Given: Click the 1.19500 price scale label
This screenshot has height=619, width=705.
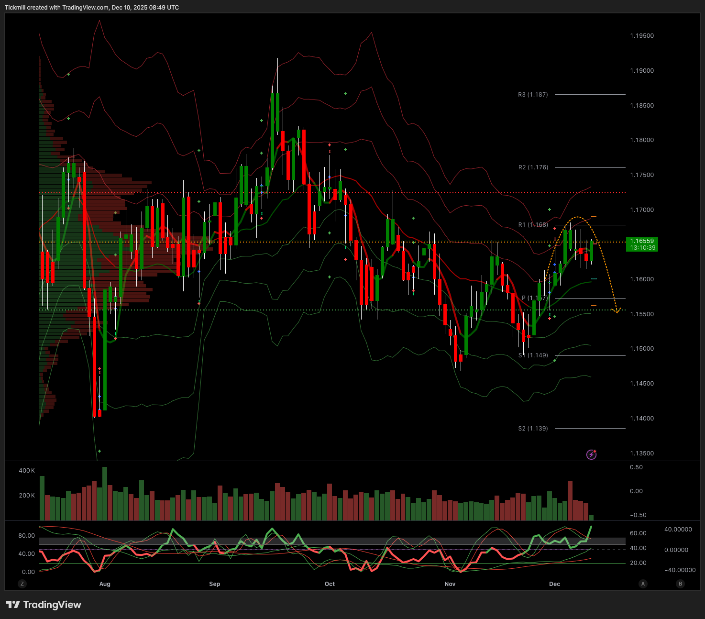Looking at the screenshot, I should click(642, 36).
